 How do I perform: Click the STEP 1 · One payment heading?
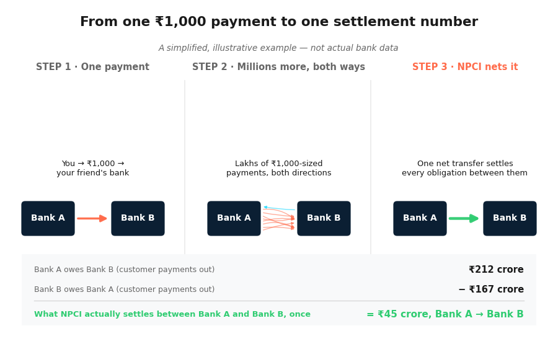[92, 67]
